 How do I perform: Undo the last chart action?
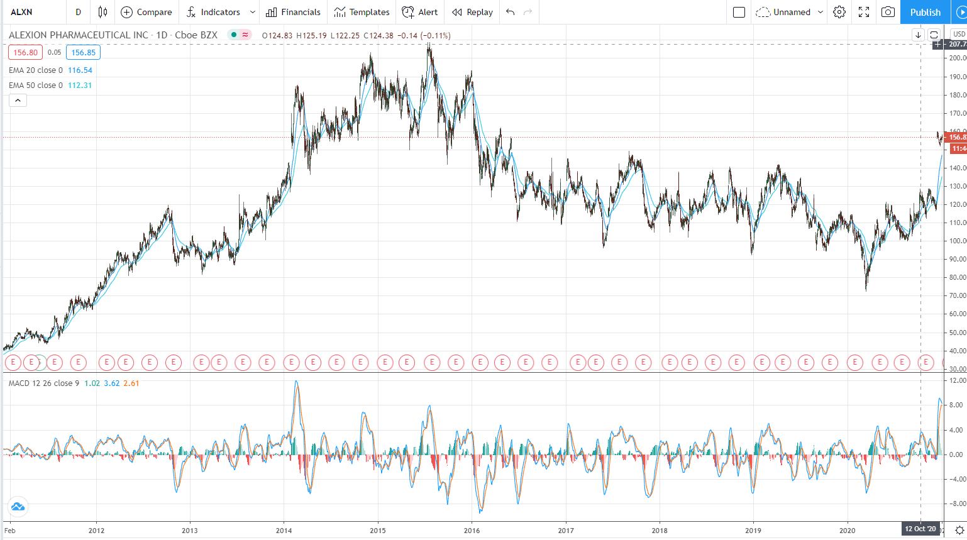(x=510, y=12)
